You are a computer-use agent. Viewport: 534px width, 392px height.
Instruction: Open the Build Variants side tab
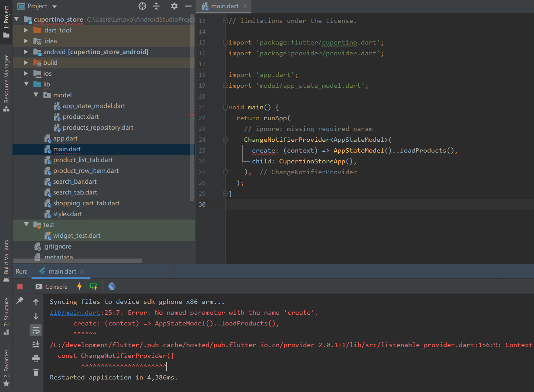click(x=6, y=261)
